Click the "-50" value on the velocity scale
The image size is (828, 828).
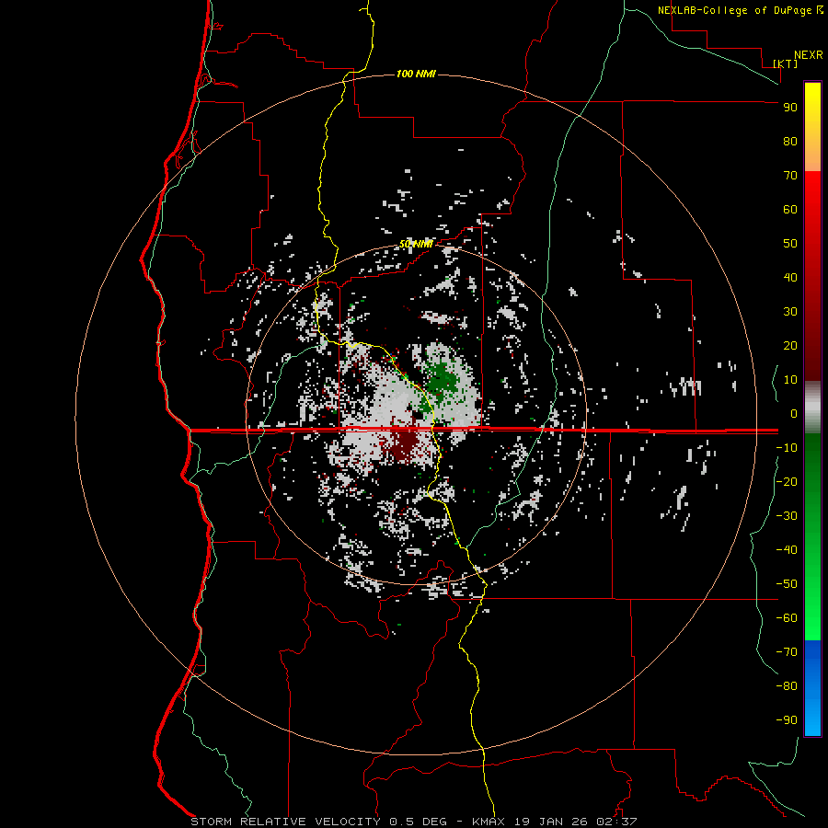tap(787, 584)
